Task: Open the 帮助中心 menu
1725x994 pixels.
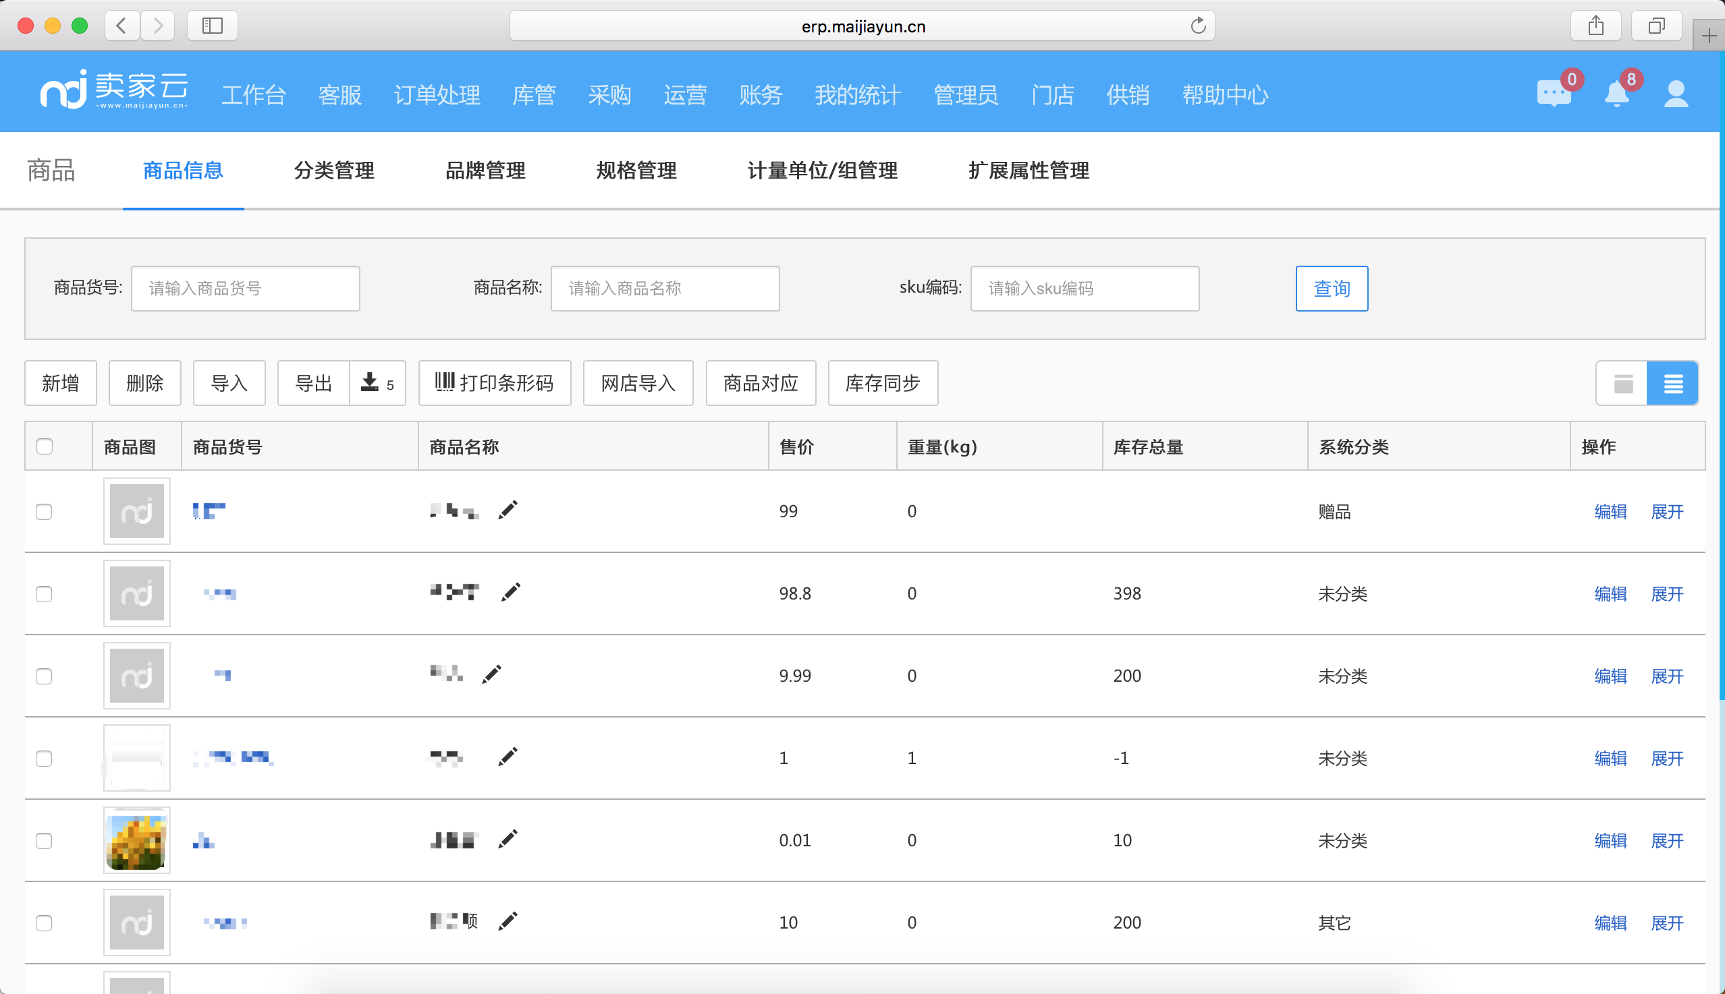Action: [1225, 95]
